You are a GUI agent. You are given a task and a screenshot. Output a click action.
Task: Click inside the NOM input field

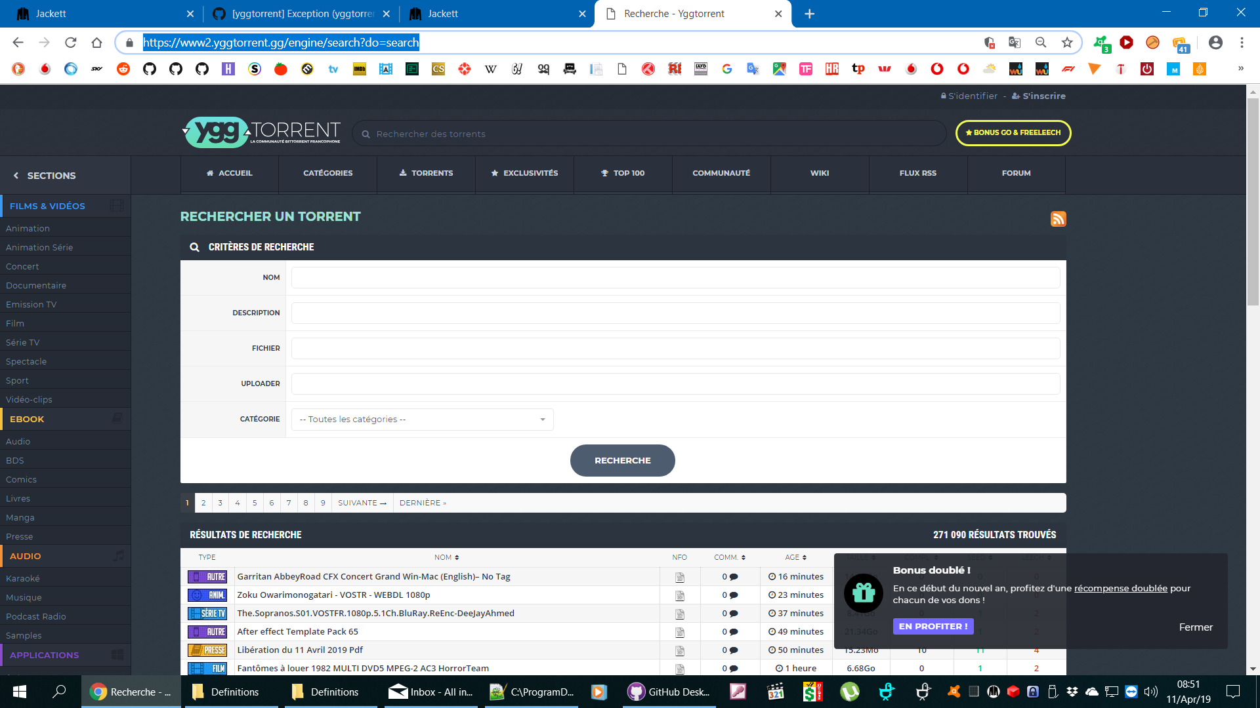click(x=675, y=277)
